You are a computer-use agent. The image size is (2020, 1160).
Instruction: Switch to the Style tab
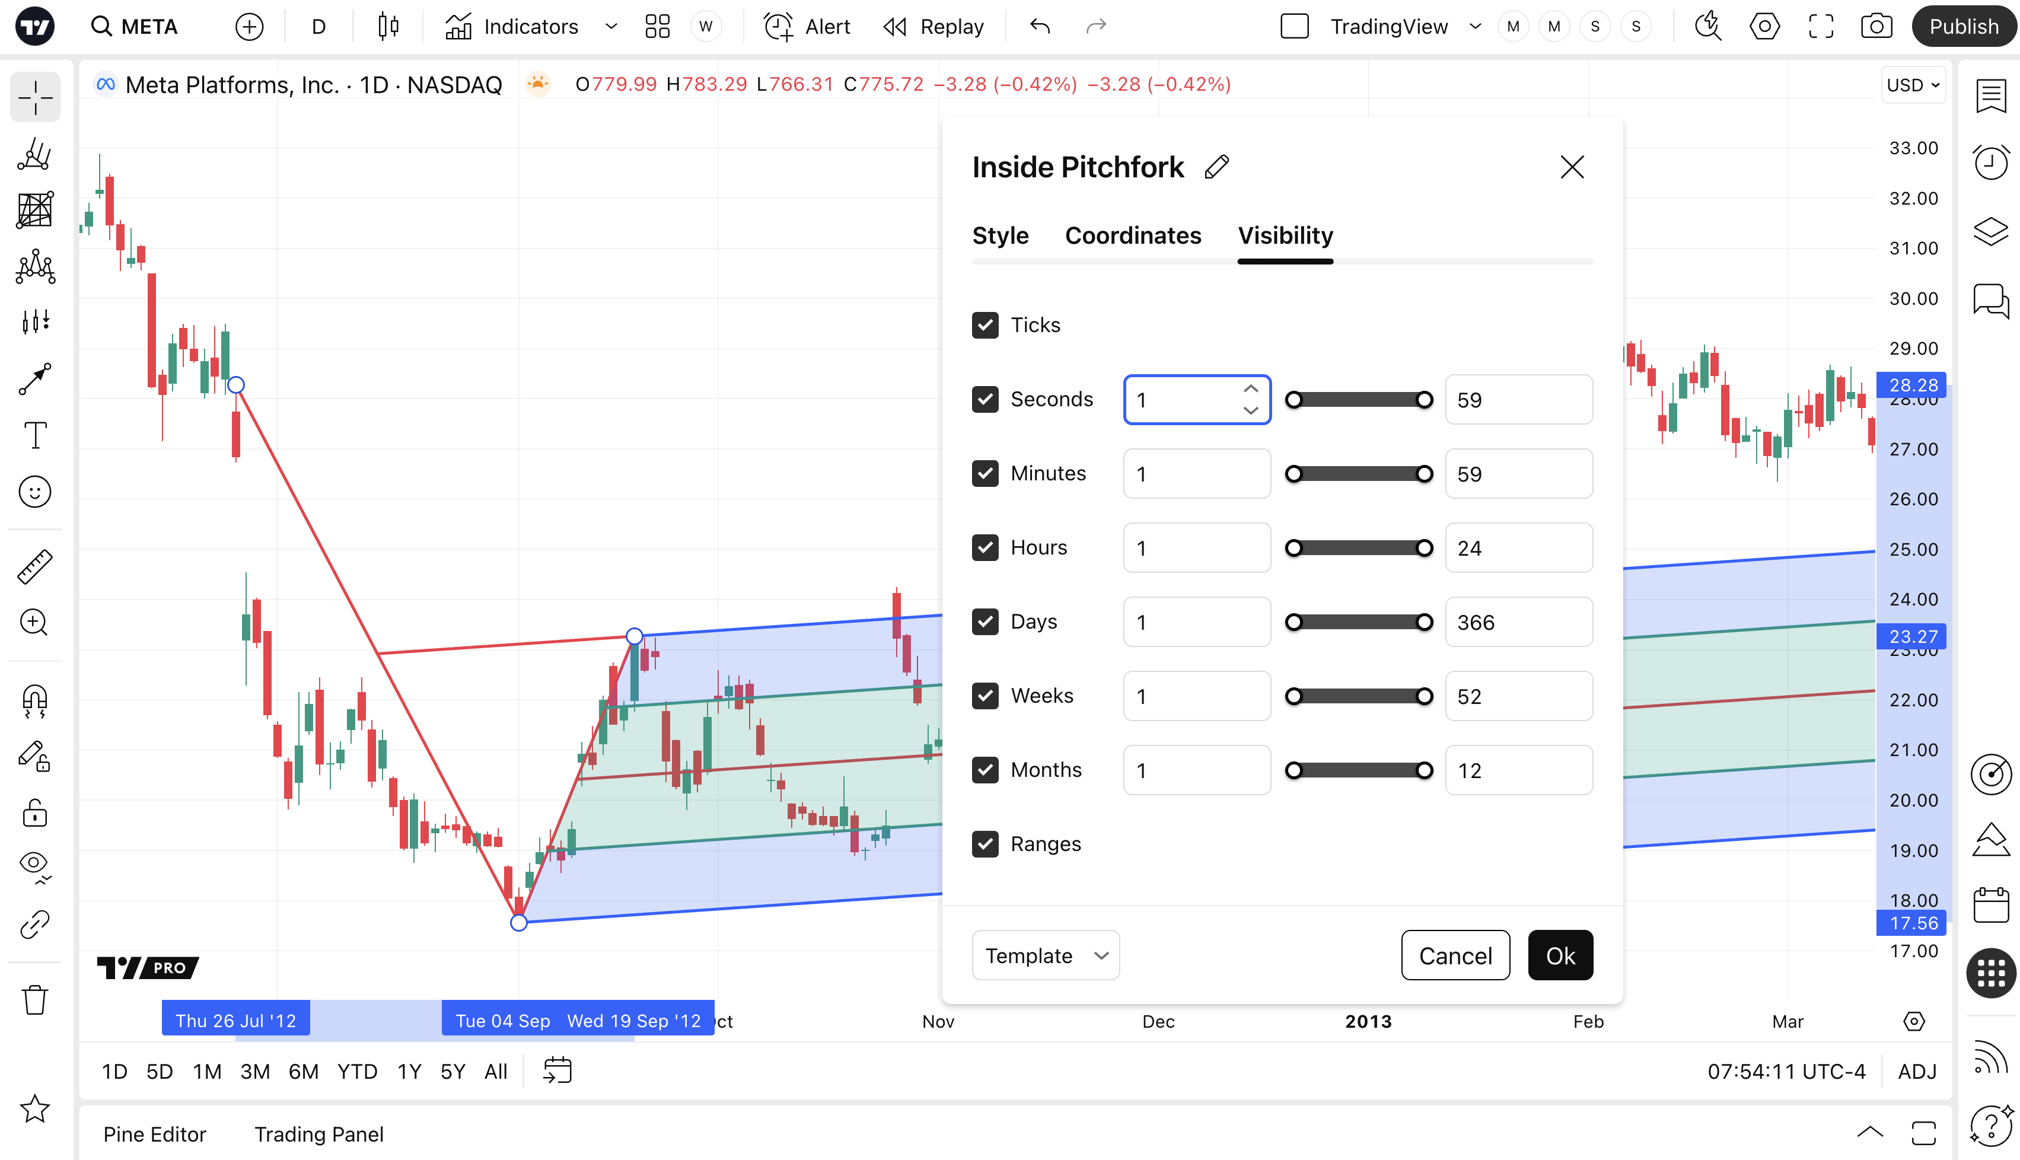tap(1000, 235)
